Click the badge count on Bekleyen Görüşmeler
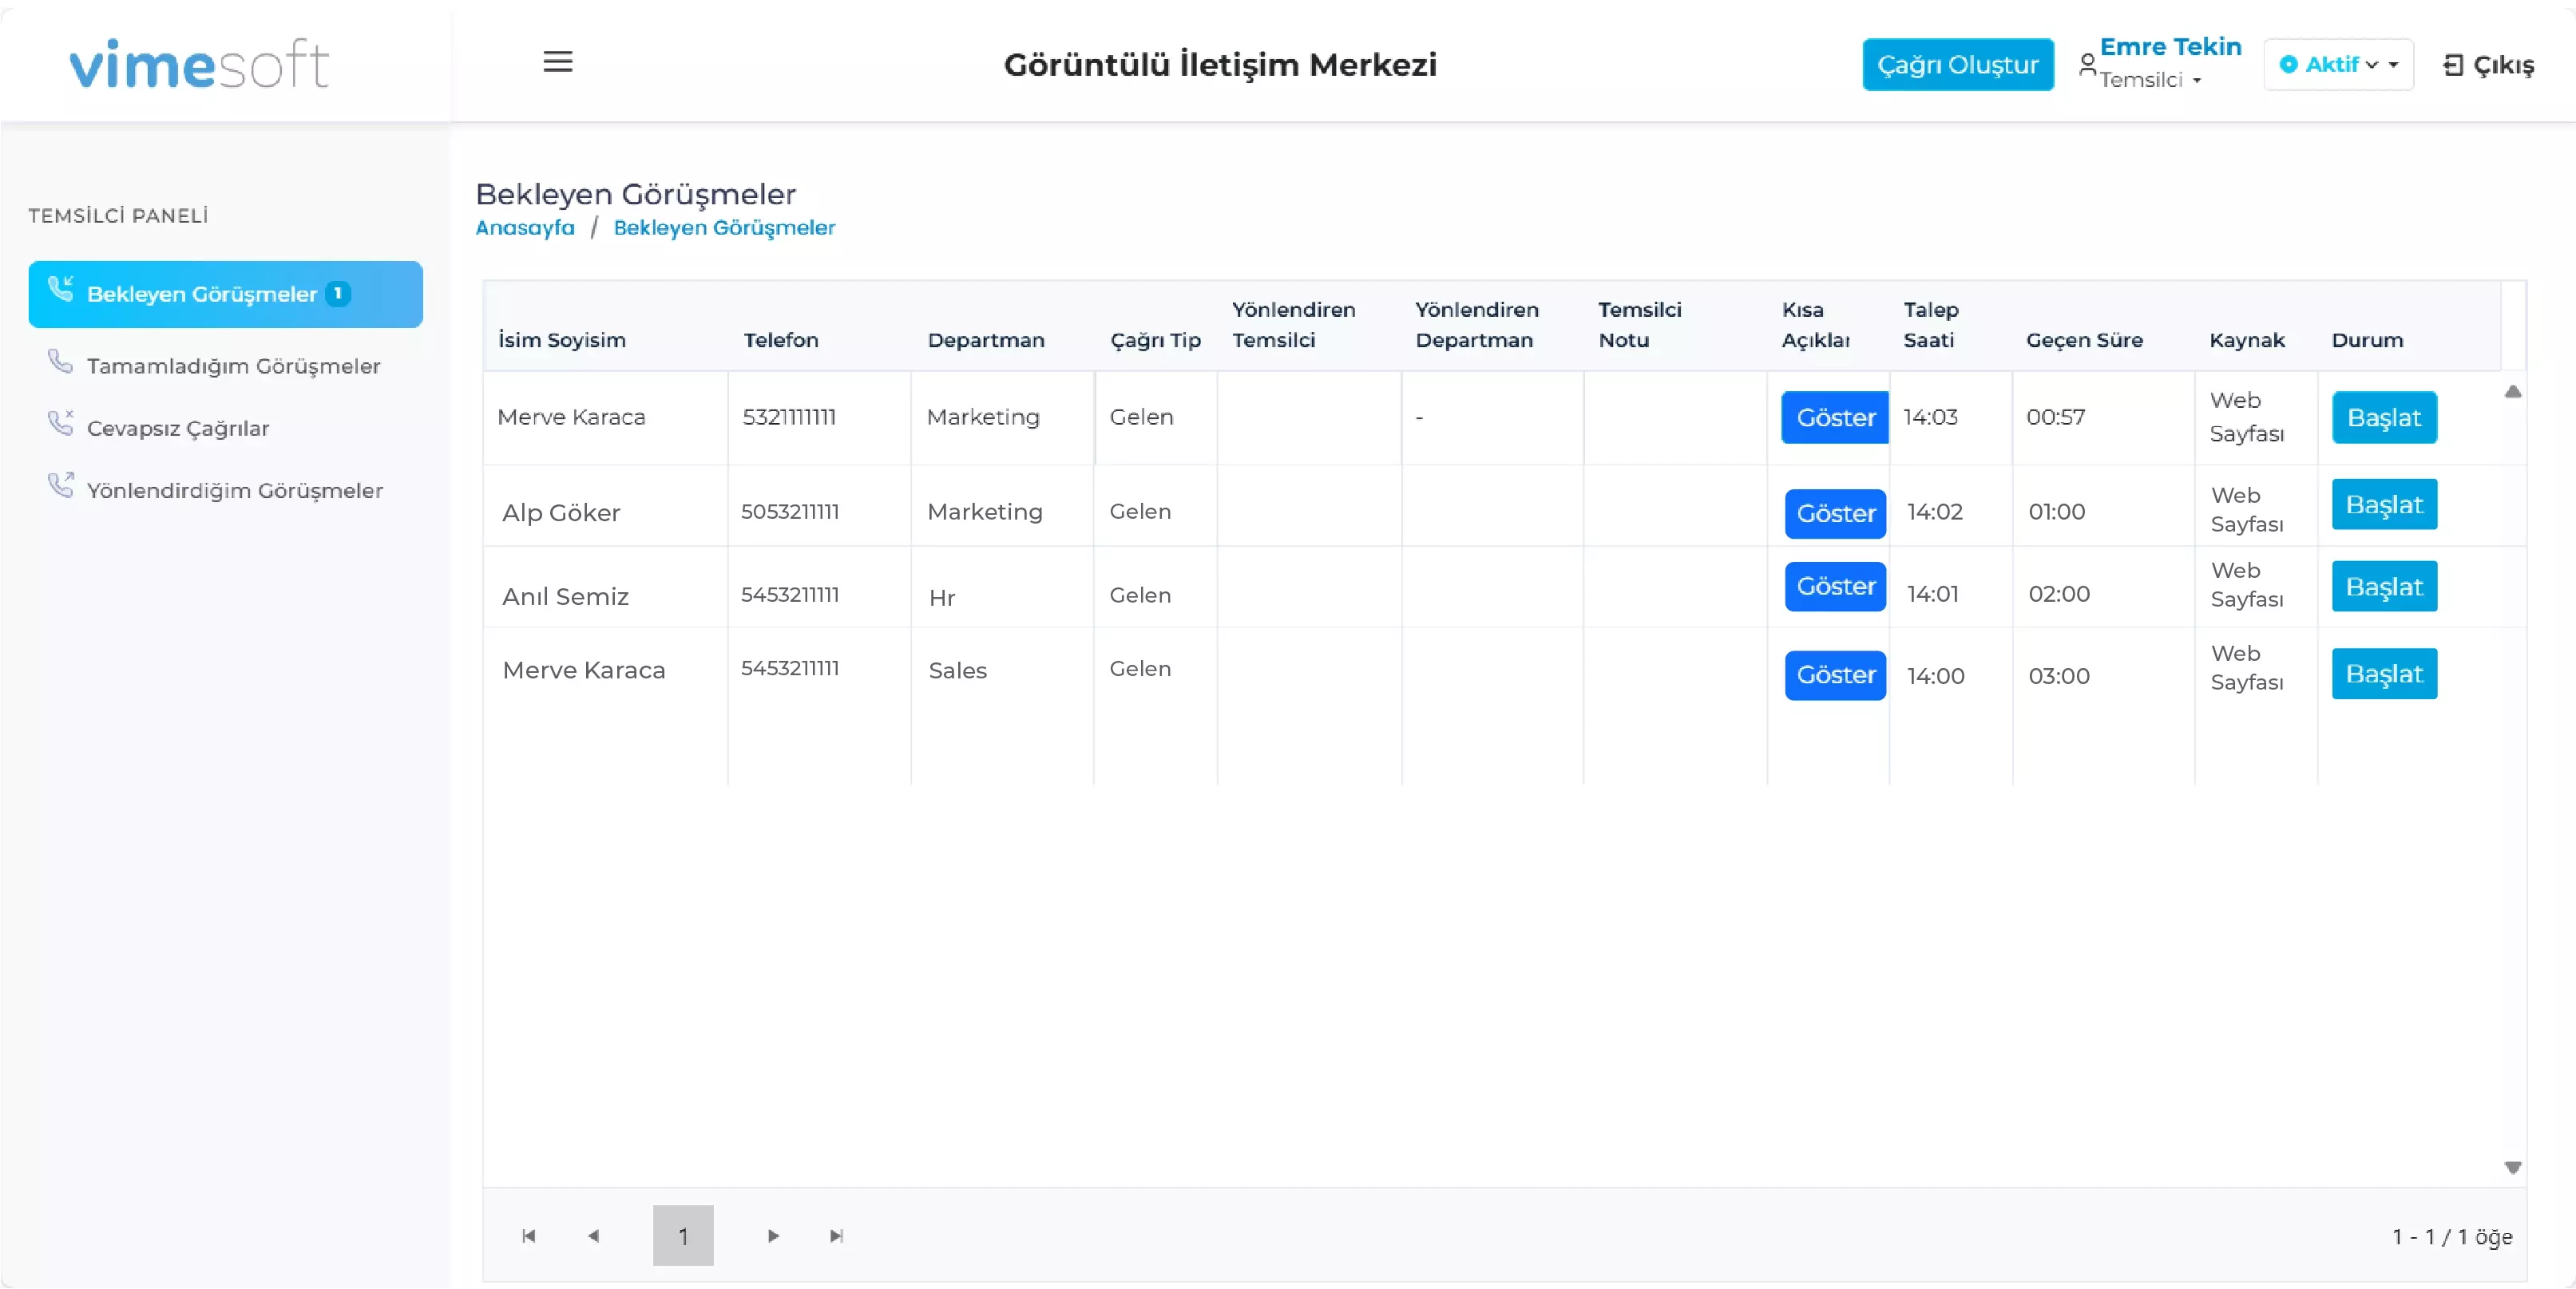This screenshot has width=2576, height=1289. pos(338,293)
